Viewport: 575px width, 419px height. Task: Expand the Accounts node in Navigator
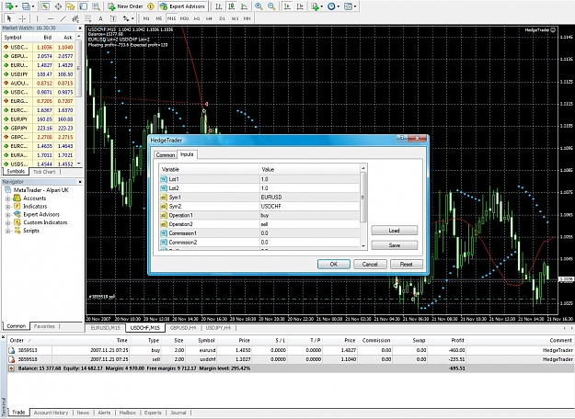tap(7, 198)
